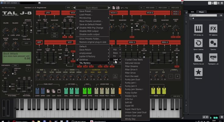The image size is (224, 122).
Task: Select the Fuzzy Guitar preset
Action: pos(132,92)
